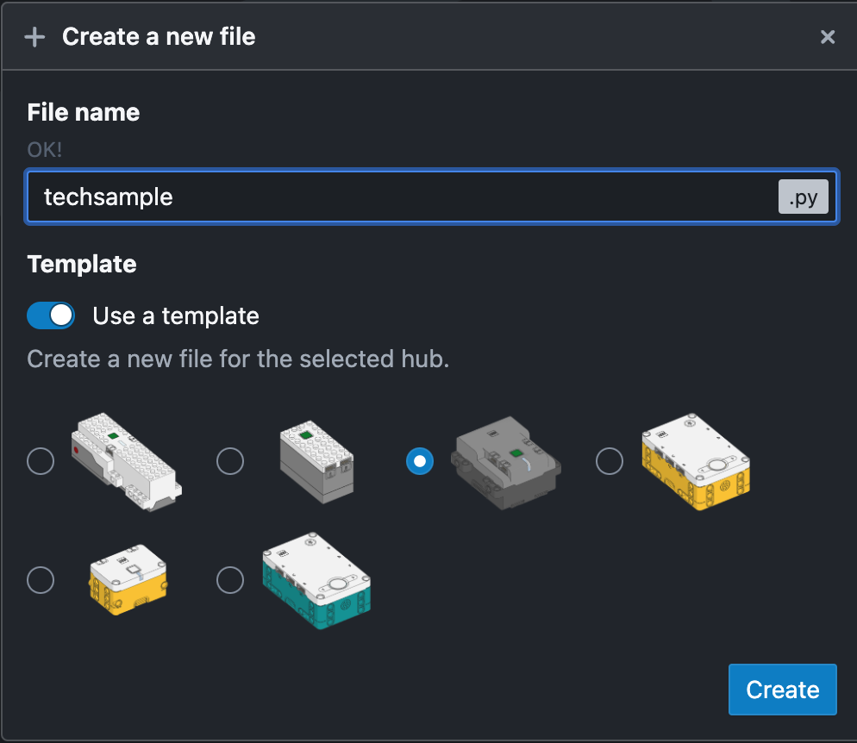Select radio button for the Essential hub
The image size is (857, 743).
coord(41,579)
